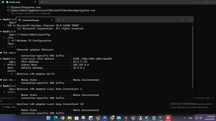The height and width of the screenshot is (121, 216).
Task: Click the Claude Code prompt input line
Action: 8,101
